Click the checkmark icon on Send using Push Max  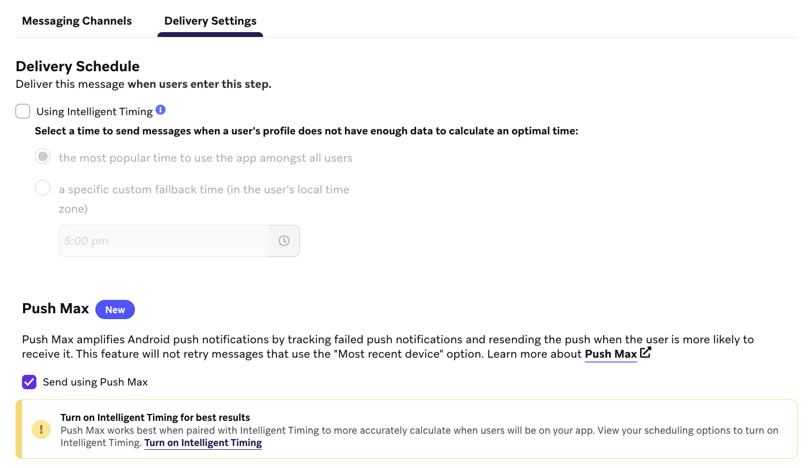29,382
